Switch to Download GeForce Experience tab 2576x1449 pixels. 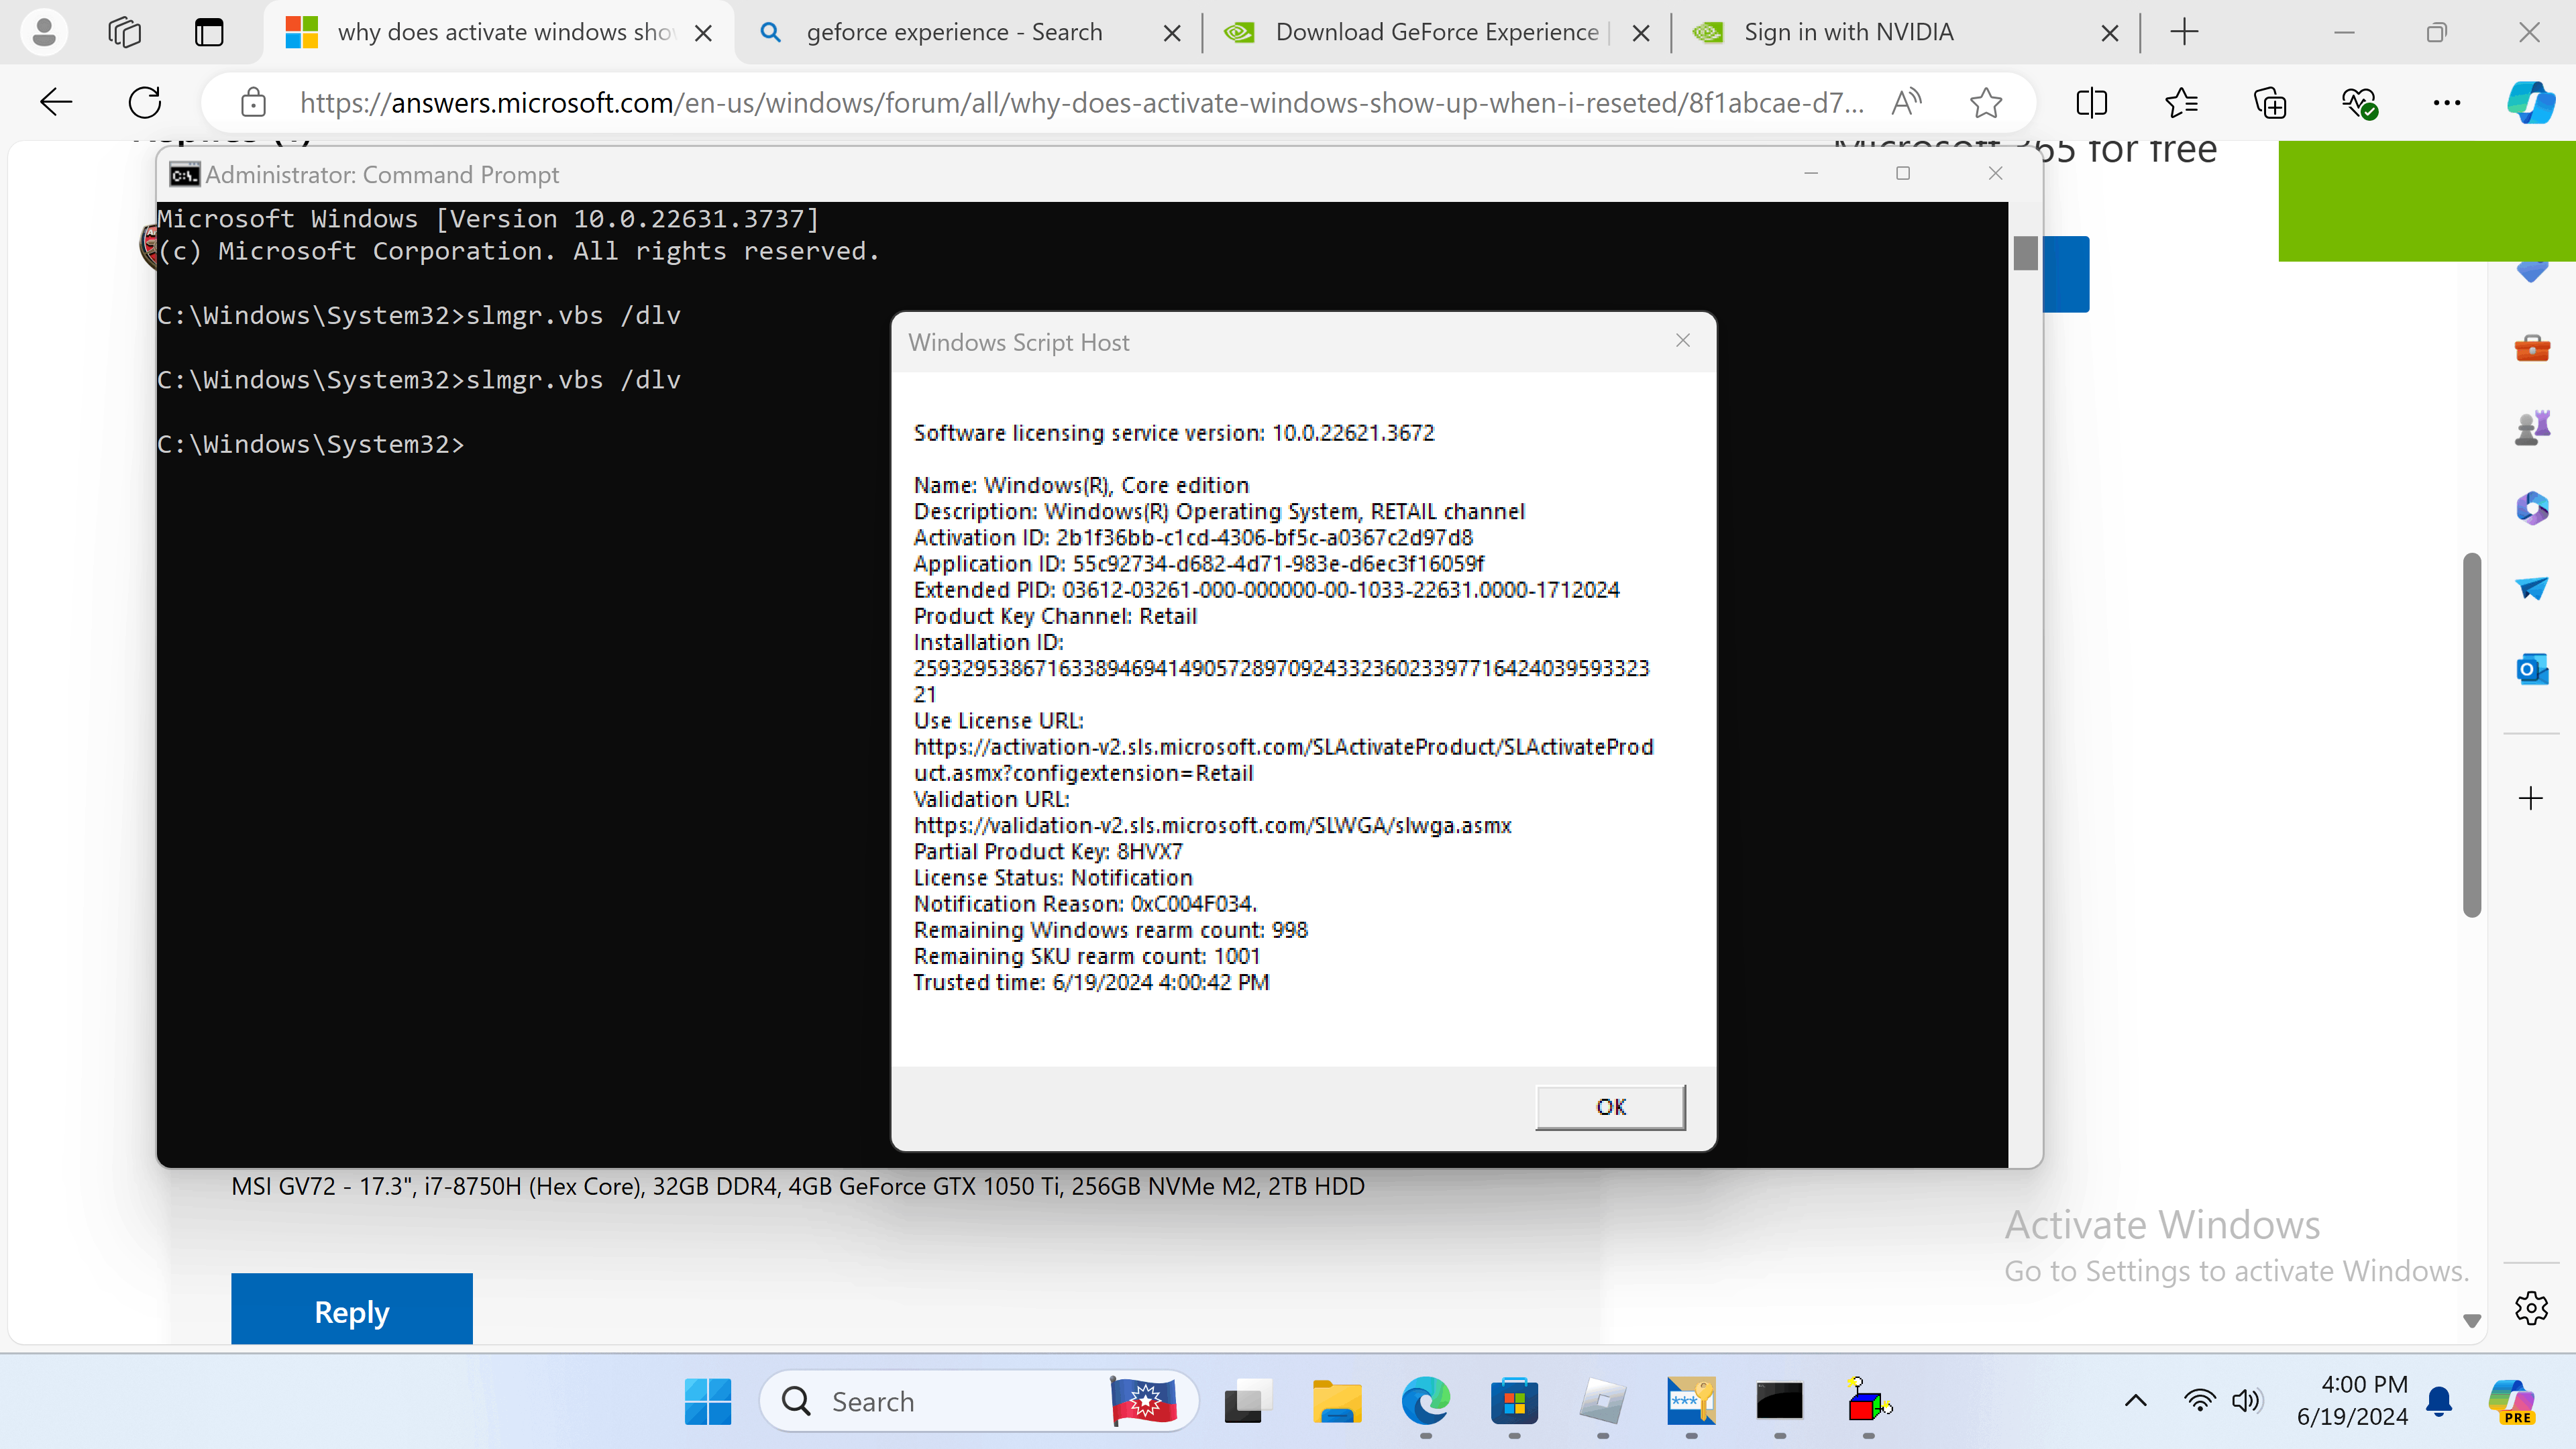(x=1436, y=33)
